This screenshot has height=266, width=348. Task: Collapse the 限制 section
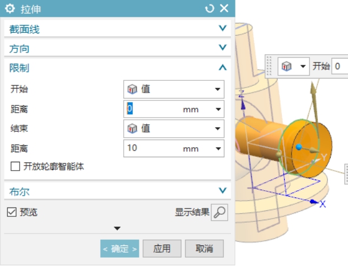[x=223, y=67]
